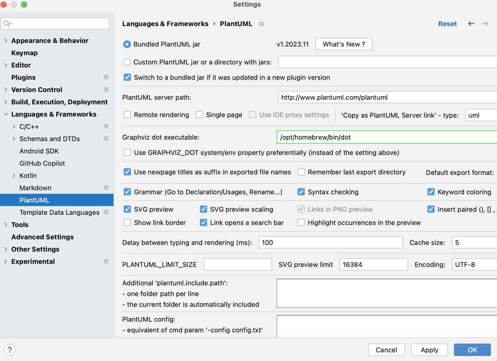The width and height of the screenshot is (497, 361).
Task: Click the What's New ? button
Action: coord(344,44)
